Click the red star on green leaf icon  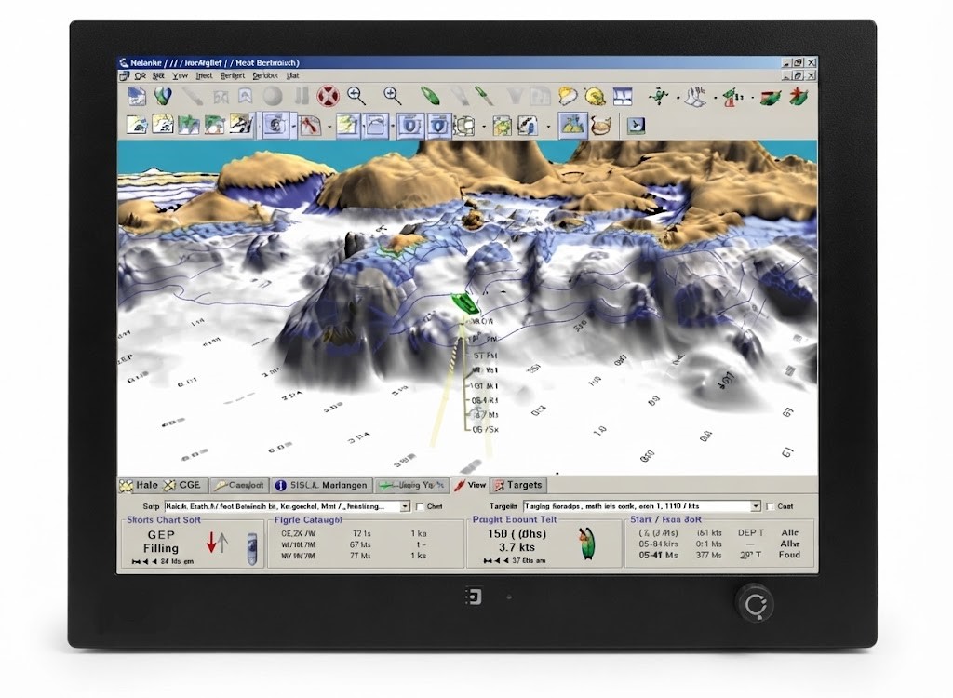798,96
